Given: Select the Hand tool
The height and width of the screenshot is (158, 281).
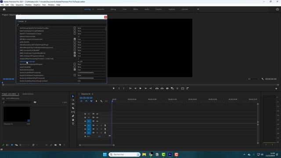Looking at the screenshot, I should tap(73, 120).
